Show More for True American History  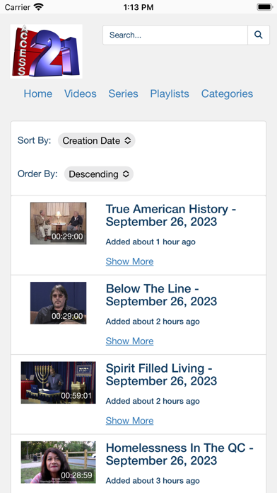point(129,261)
